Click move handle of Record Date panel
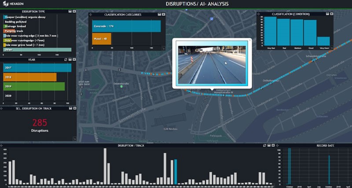 coord(278,146)
